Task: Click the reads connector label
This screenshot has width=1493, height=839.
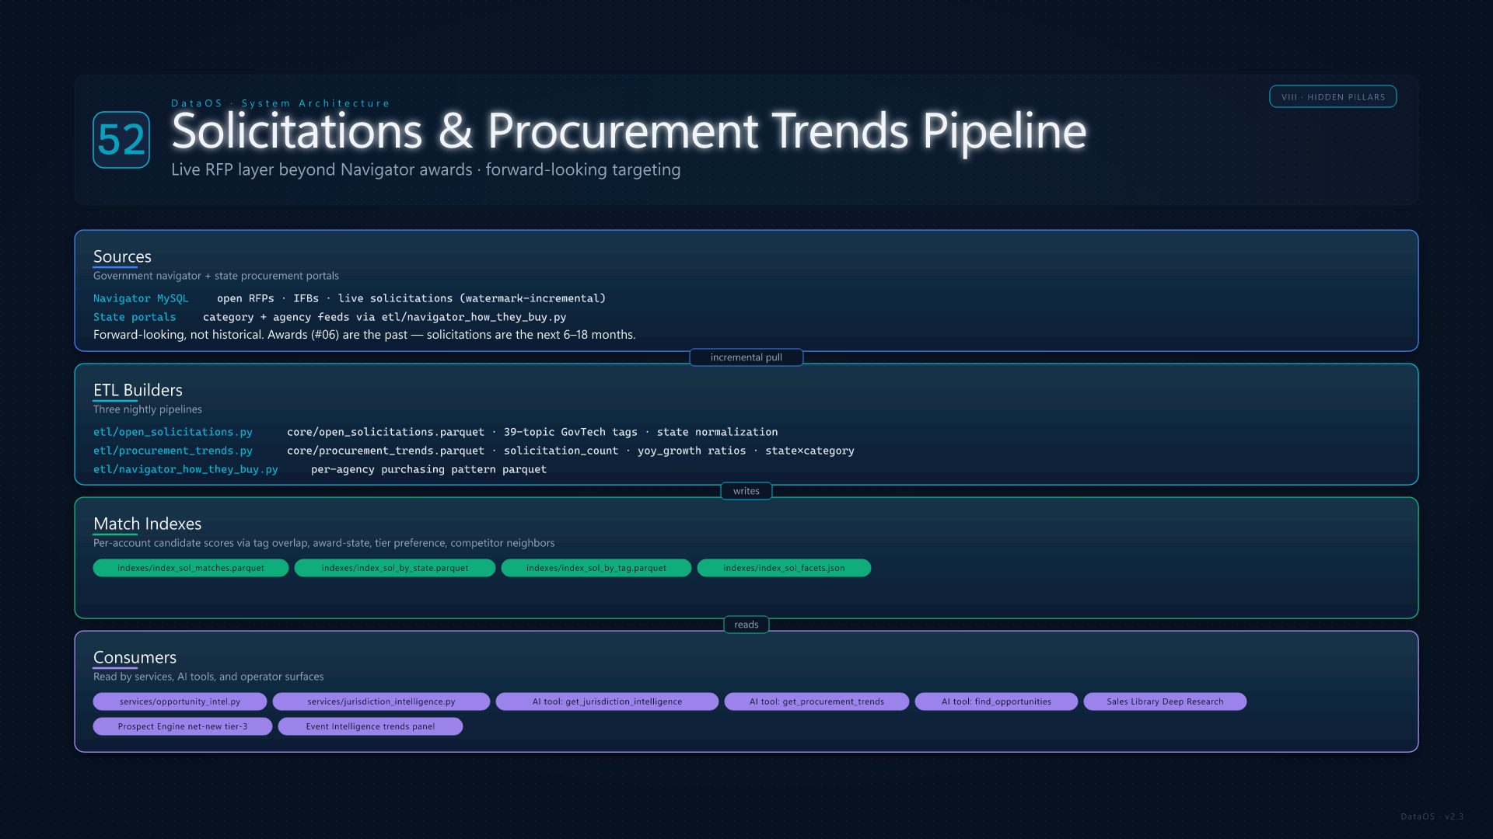Action: [746, 625]
